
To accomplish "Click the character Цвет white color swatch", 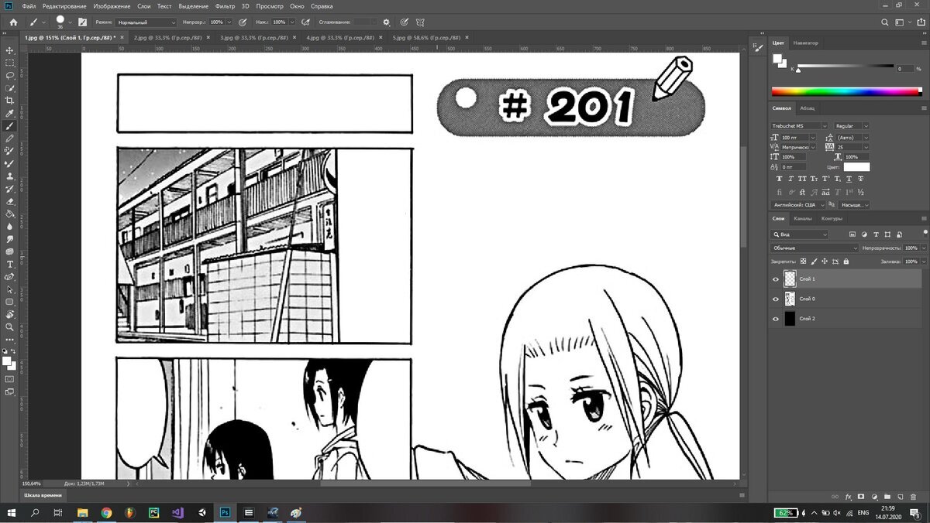I will click(x=856, y=167).
